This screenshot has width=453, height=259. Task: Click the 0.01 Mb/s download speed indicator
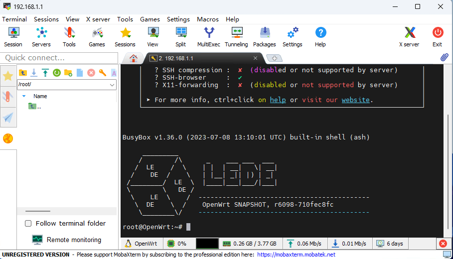(x=350, y=244)
